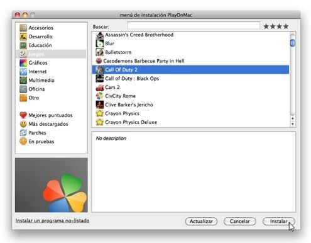The height and width of the screenshot is (243, 311).
Task: Show Mejores puntuados programs
Action: click(x=50, y=115)
